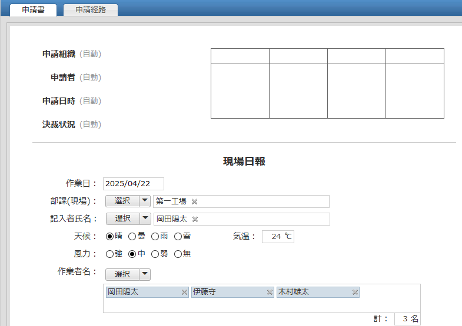This screenshot has height=326, width=462.
Task: Remove 岡田陽太 from 記入者氏名 field
Action: 195,219
